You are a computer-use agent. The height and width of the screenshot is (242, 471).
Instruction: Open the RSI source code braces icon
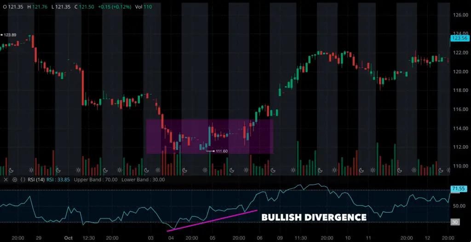coord(23,180)
